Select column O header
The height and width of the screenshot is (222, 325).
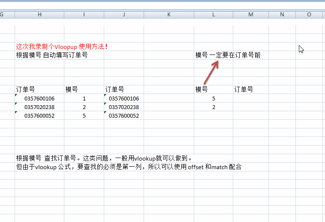309,15
